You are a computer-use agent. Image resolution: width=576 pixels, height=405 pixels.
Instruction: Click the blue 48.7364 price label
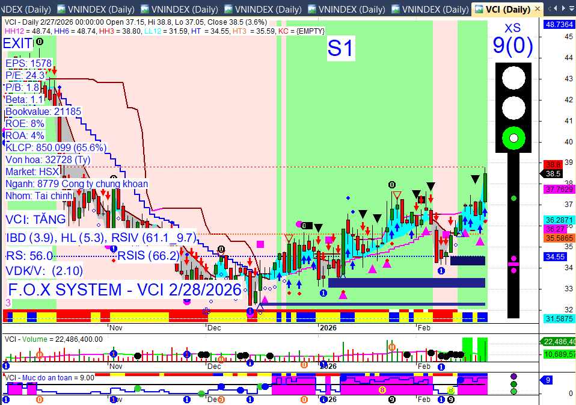pos(559,25)
